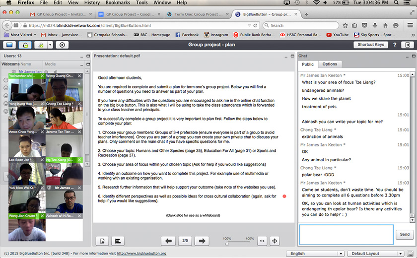
Task: Click the fit-to-width button
Action: click(262, 241)
